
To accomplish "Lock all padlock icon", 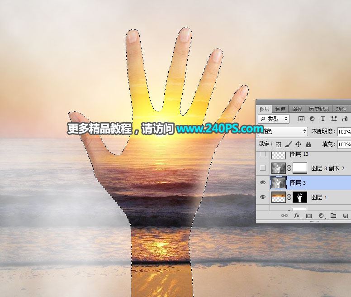I will point(308,144).
